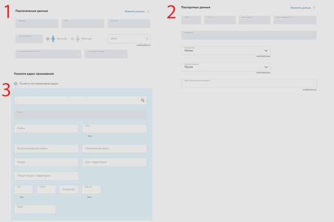Click the help icon next to passport data edit link
Viewport: 334px width, 222px height.
(x=314, y=8)
